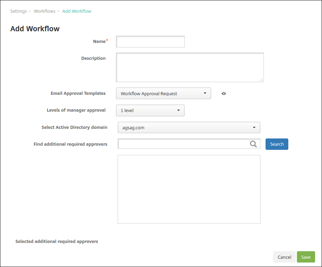
Task: Save the new workflow
Action: 306,257
